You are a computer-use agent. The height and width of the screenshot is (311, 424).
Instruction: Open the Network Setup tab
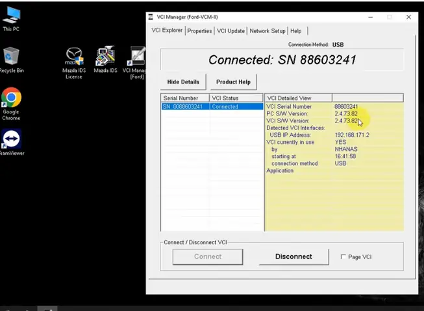267,31
